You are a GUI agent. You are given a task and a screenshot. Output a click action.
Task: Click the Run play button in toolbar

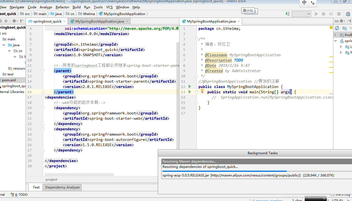(x=316, y=14)
